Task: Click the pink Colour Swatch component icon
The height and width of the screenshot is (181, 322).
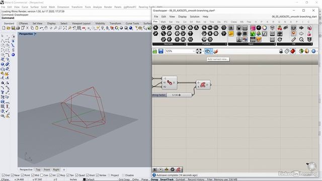Action: coord(253,28)
